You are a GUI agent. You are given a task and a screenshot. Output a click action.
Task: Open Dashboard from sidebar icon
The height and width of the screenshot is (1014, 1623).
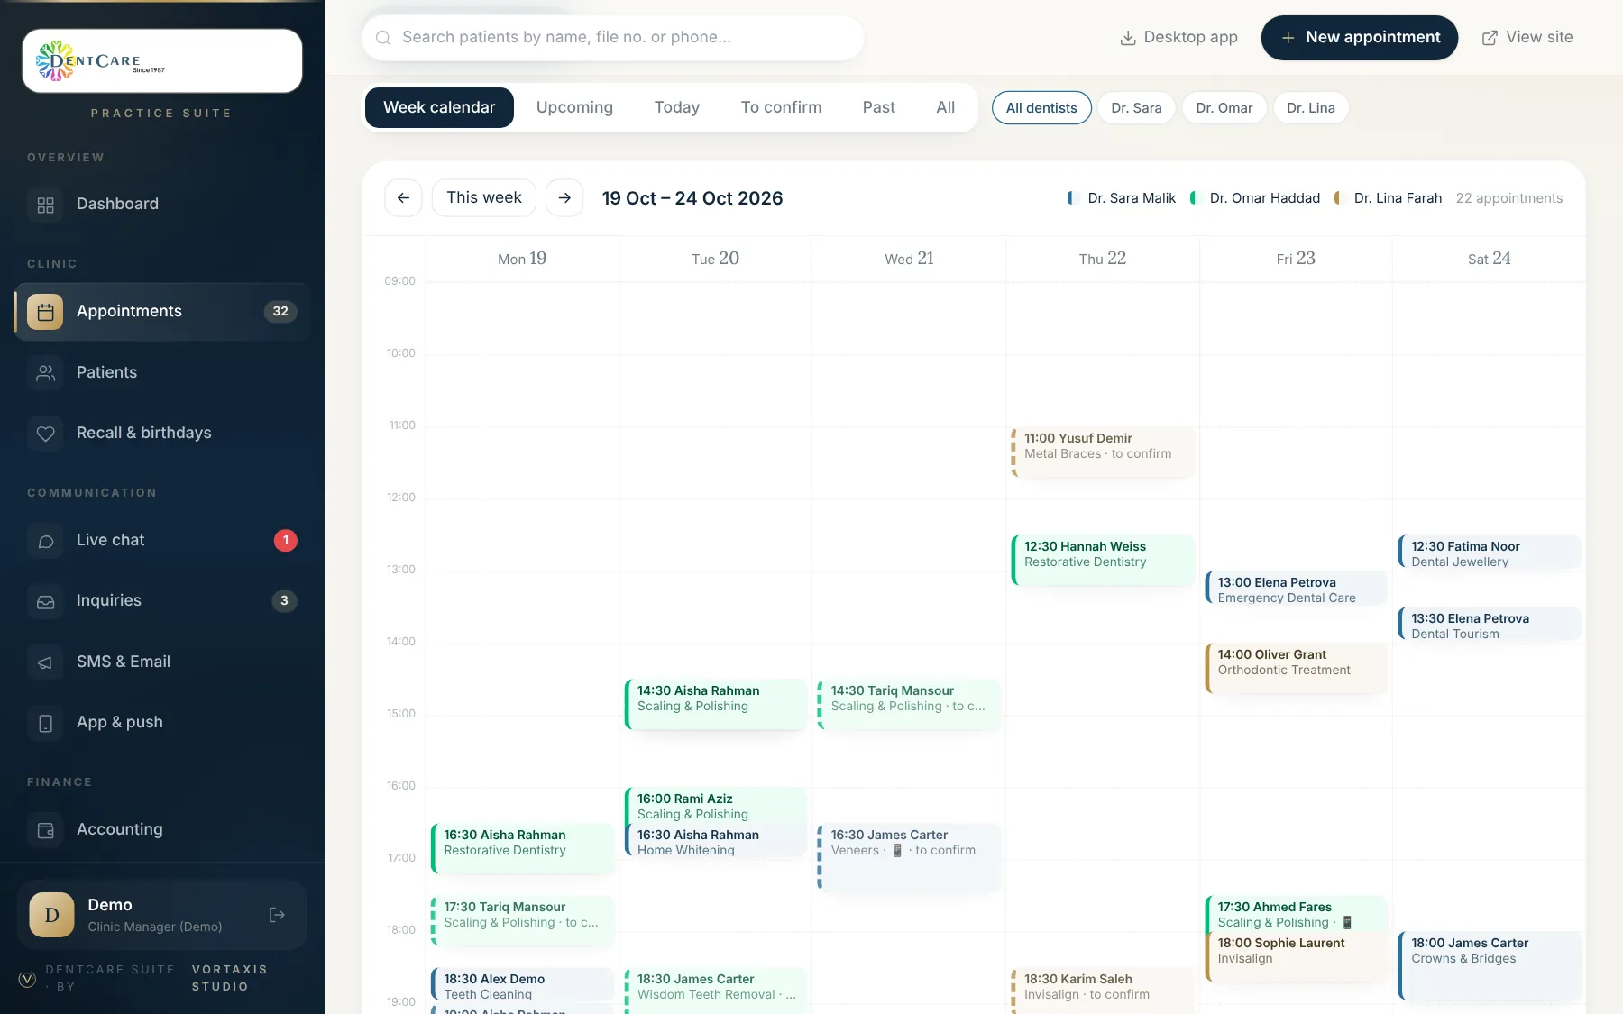45,205
